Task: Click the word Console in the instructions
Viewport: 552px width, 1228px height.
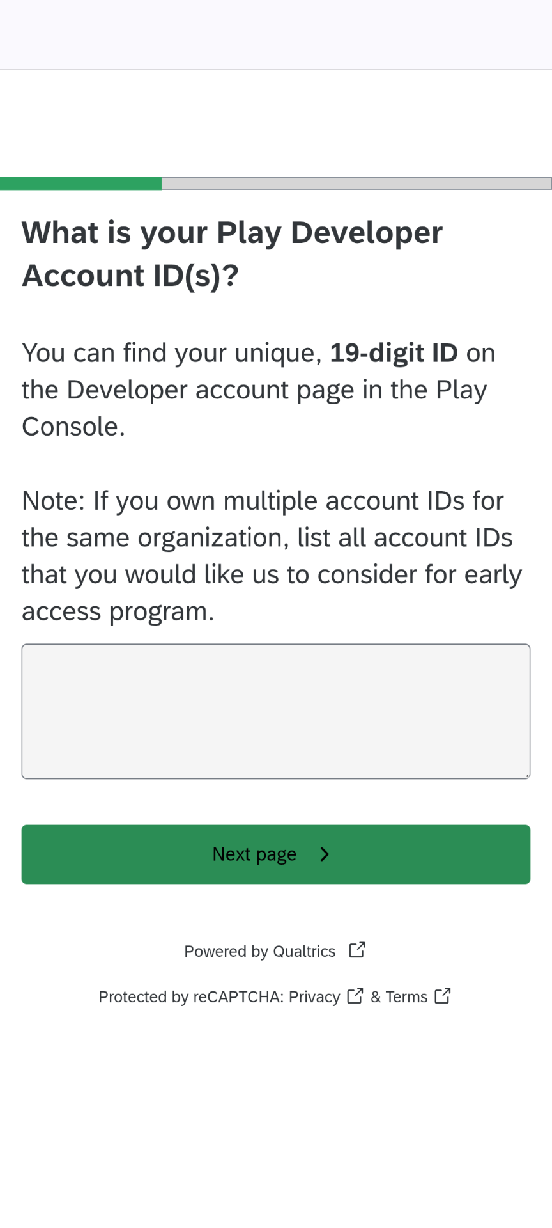Action: [73, 427]
